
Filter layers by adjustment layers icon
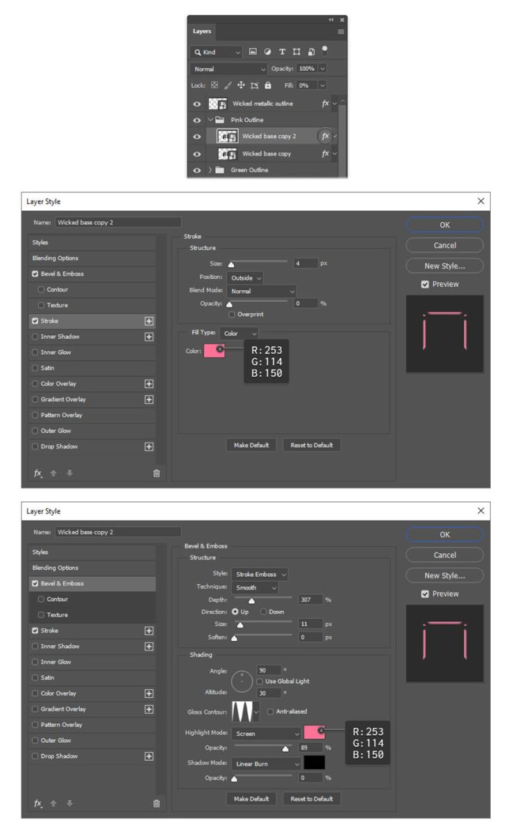click(x=267, y=51)
